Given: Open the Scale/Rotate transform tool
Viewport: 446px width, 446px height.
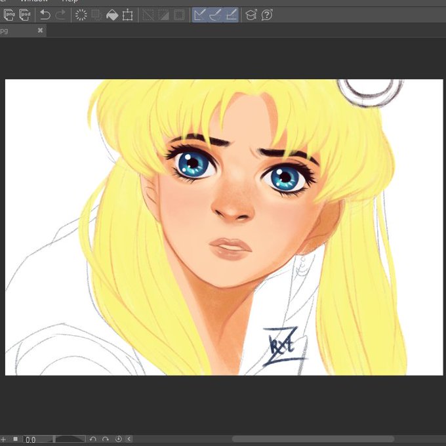Looking at the screenshot, I should pos(128,15).
